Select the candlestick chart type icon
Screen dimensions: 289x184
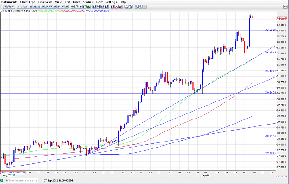[x=5, y=7]
